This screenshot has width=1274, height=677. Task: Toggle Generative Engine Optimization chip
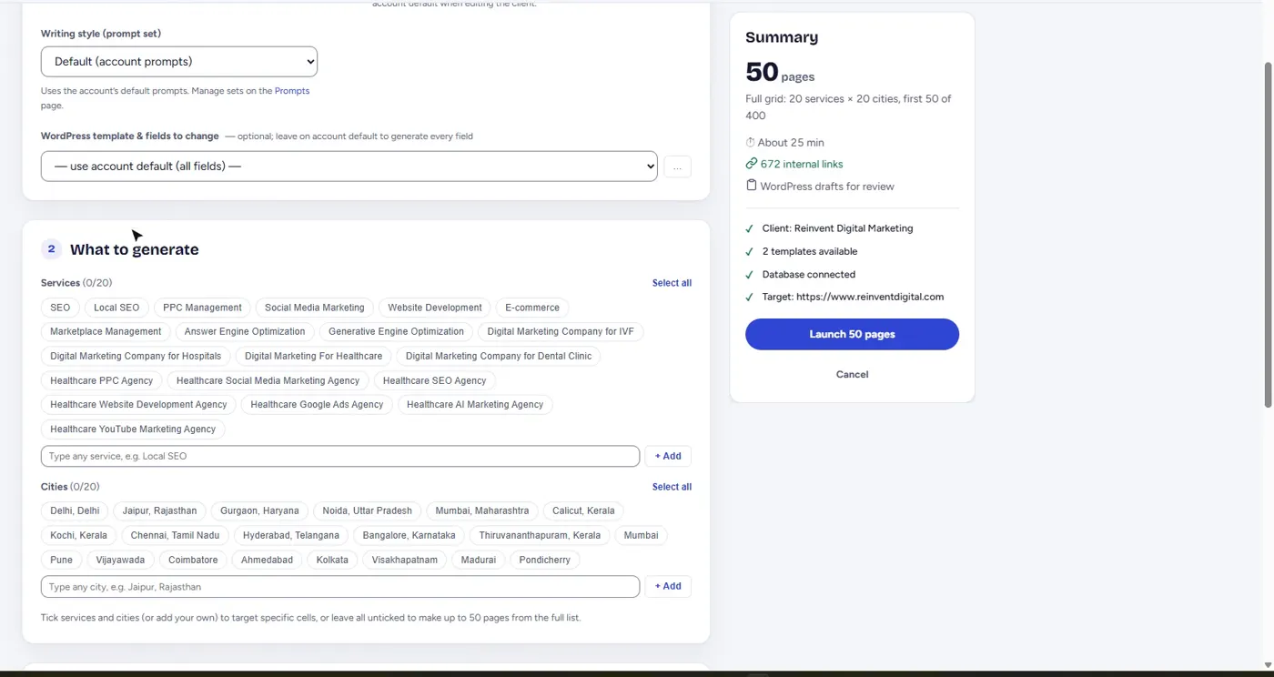pyautogui.click(x=396, y=332)
